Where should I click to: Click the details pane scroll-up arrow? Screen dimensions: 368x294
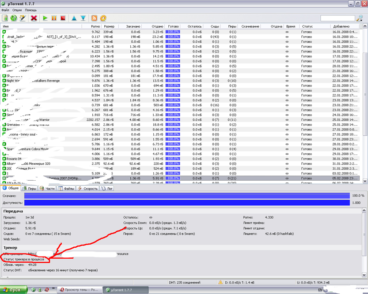(x=364, y=210)
